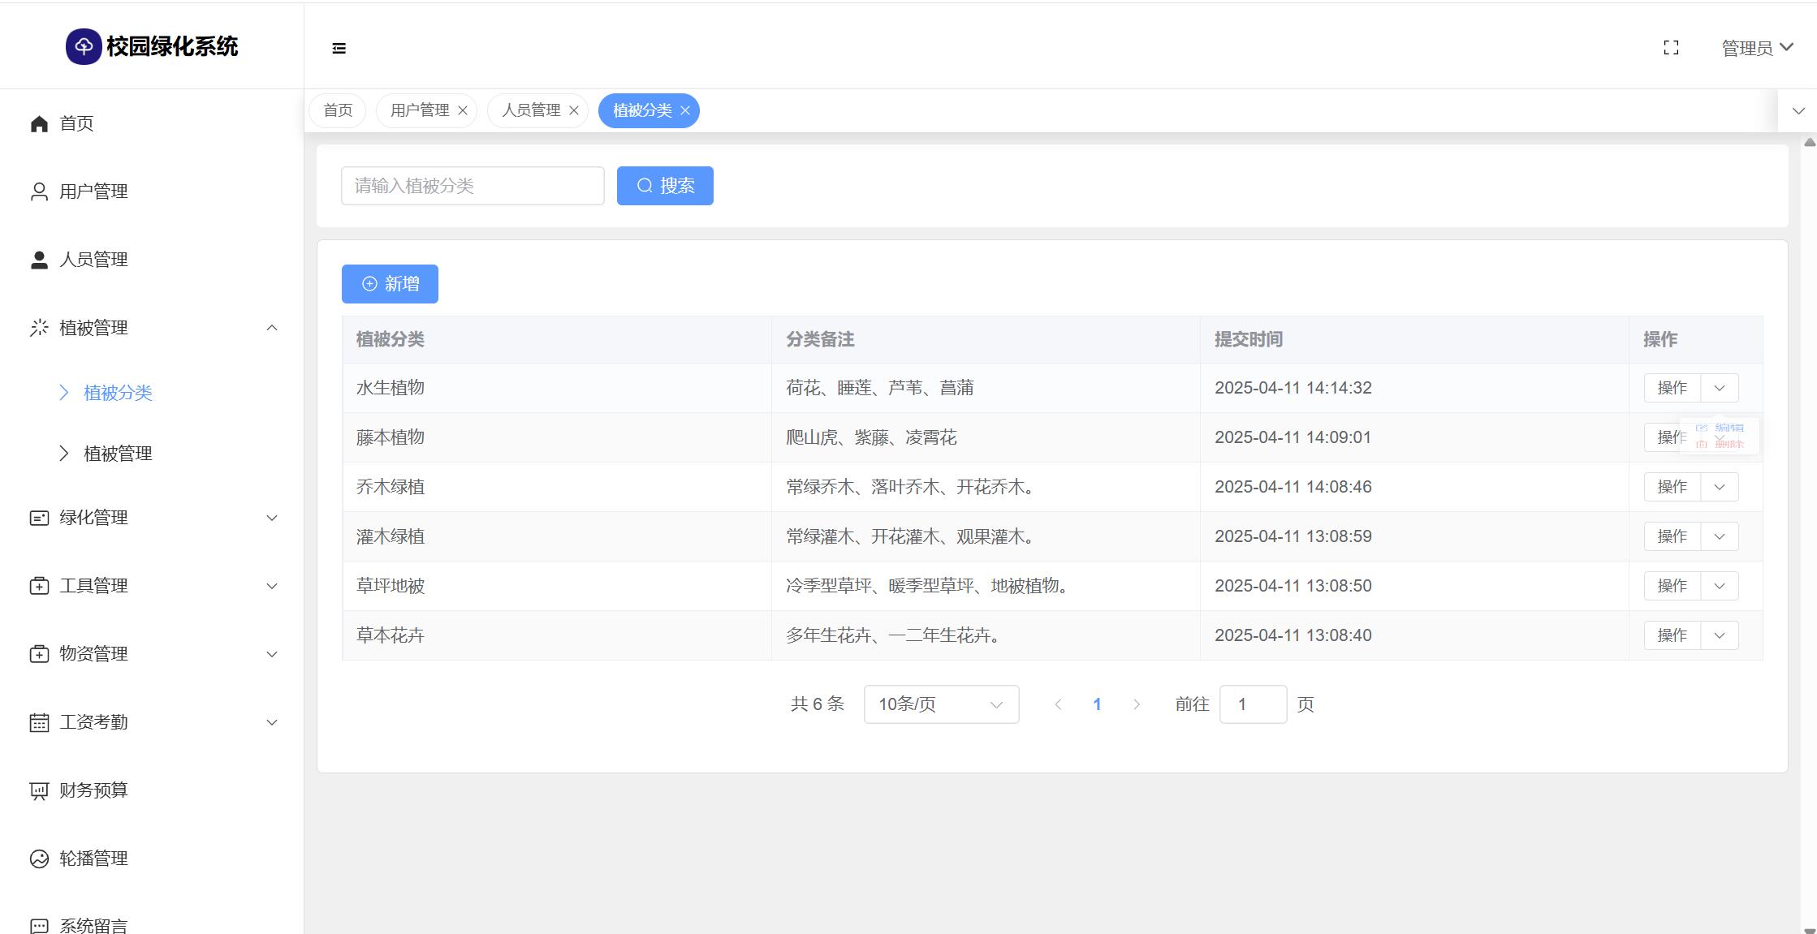
Task: Click the 新增 button
Action: click(x=390, y=284)
